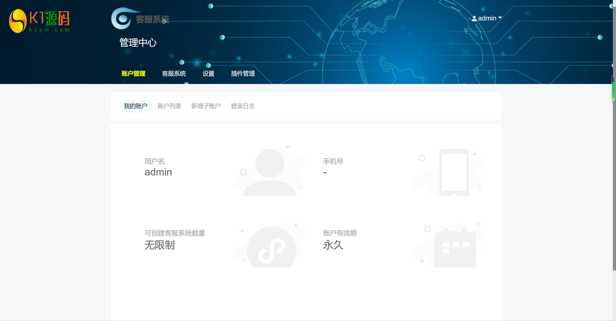Open the admin account dropdown
The image size is (616, 321).
(x=487, y=18)
